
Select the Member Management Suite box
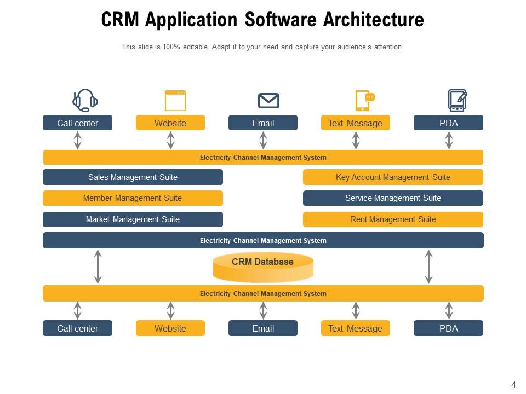point(133,198)
